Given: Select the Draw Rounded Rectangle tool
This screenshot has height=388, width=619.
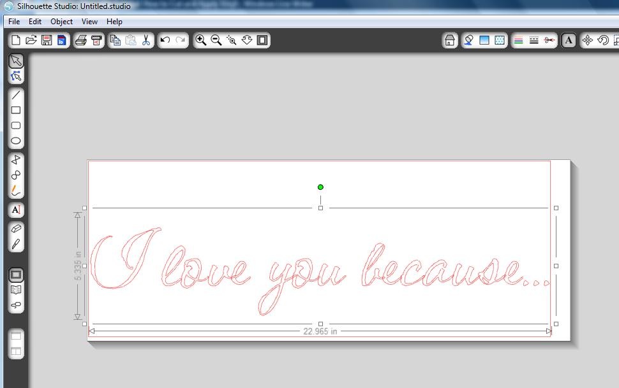Looking at the screenshot, I should click(16, 126).
